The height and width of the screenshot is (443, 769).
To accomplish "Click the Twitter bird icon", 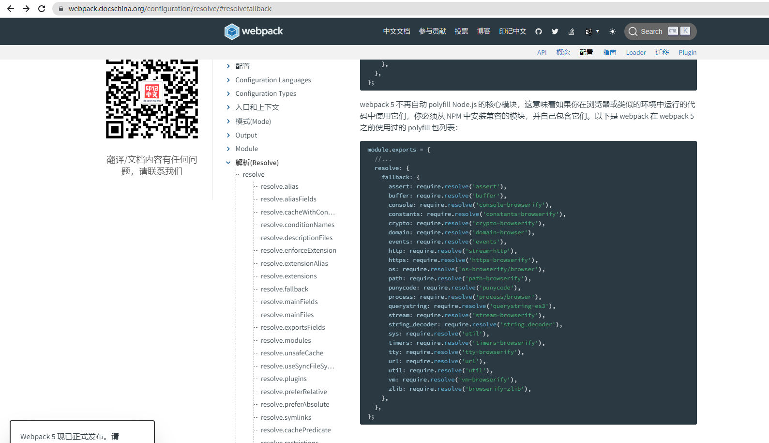I will [x=555, y=31].
